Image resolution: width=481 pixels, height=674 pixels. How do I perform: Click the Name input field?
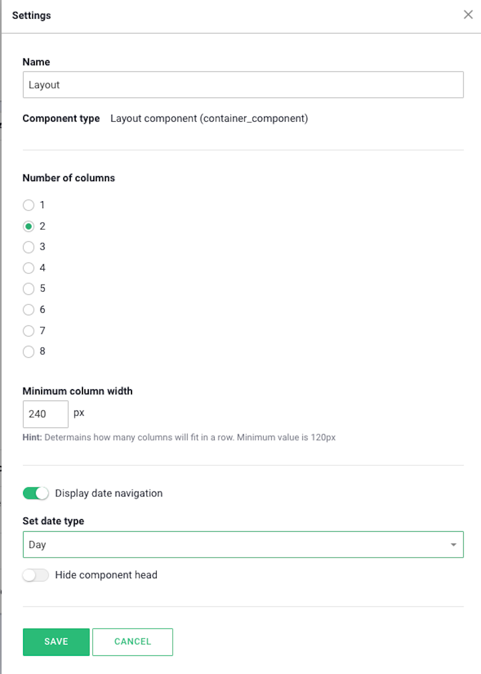[x=243, y=84]
